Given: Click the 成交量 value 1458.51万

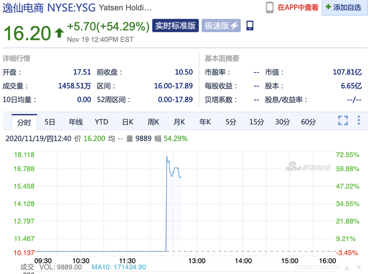Looking at the screenshot, I should click(75, 86).
